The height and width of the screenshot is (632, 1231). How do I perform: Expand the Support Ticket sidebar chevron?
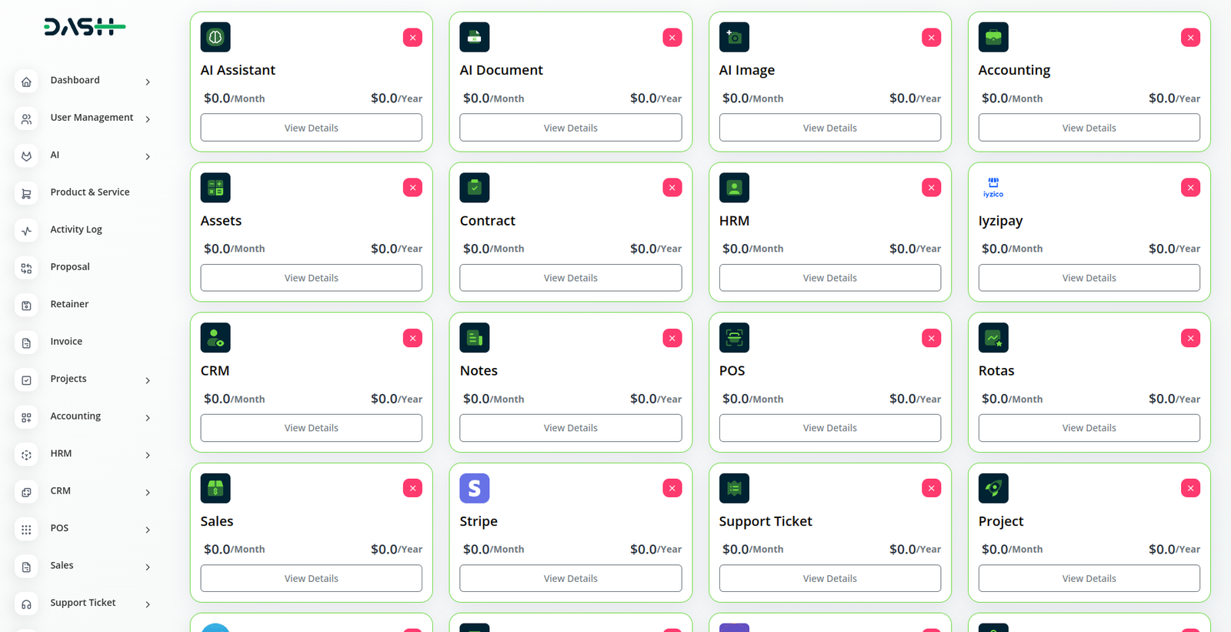point(148,604)
